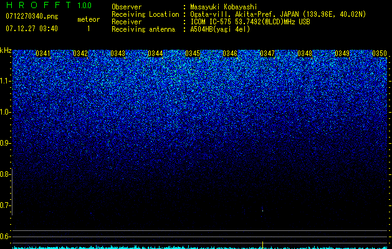Click the timestamp 07.12.27 03:40
The width and height of the screenshot is (392, 249).
click(x=32, y=29)
